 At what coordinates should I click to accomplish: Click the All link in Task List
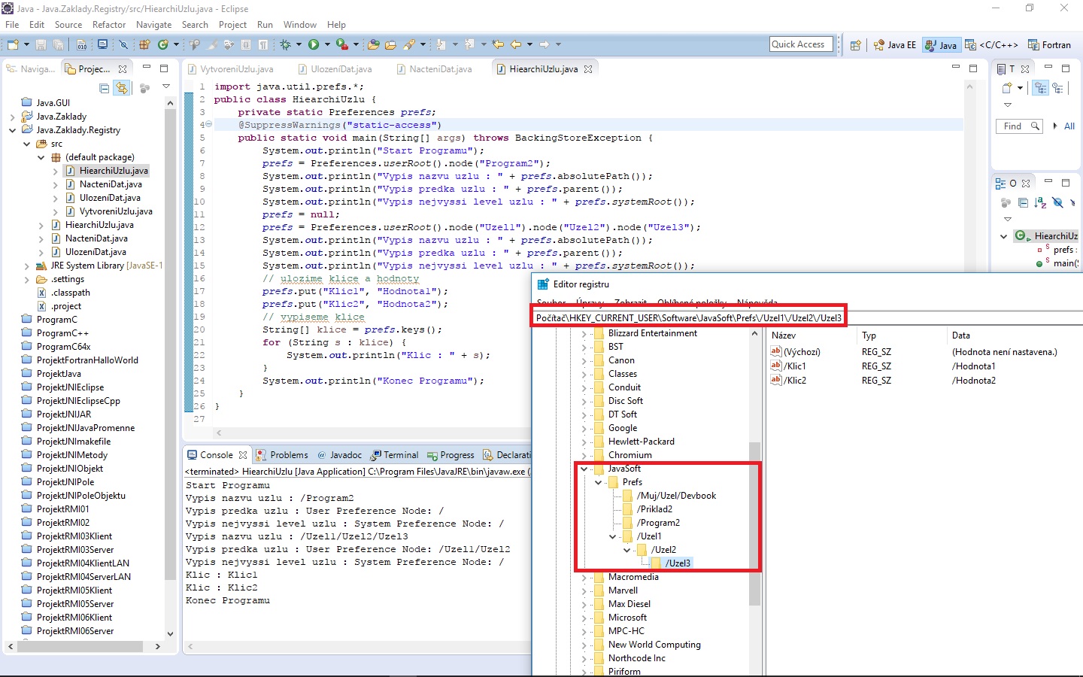click(1069, 126)
